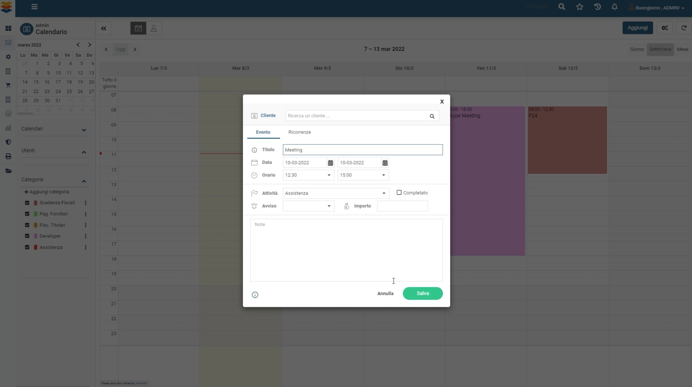Screen dimensions: 692x387
Task: Select the Evento tab
Action: click(263, 132)
